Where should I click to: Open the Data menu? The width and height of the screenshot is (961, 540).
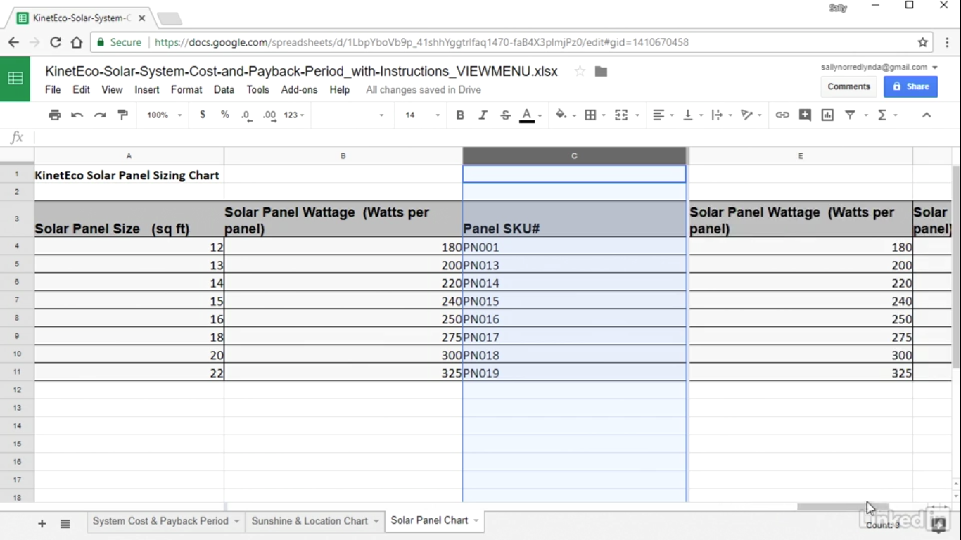(224, 90)
